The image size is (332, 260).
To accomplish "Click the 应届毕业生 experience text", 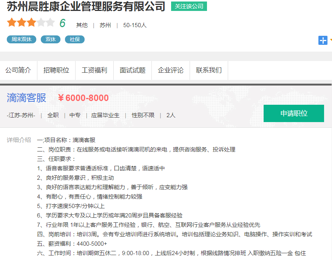I will (x=105, y=115).
